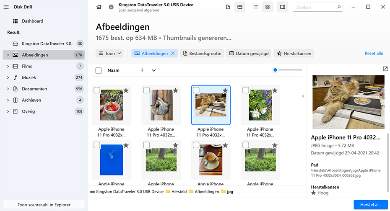Select the Muziek category
The height and width of the screenshot is (211, 390).
pyautogui.click(x=29, y=77)
